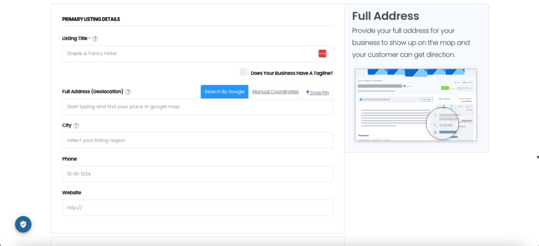Switch to the Manual Coordinates tab
Image resolution: width=539 pixels, height=246 pixels.
coord(275,91)
